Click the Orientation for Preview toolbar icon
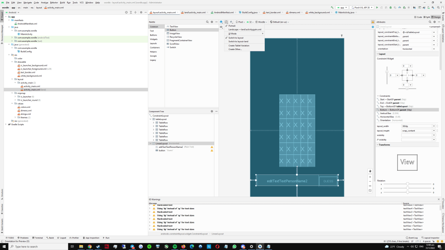Viewport: 445px width, 250px height. point(226,22)
